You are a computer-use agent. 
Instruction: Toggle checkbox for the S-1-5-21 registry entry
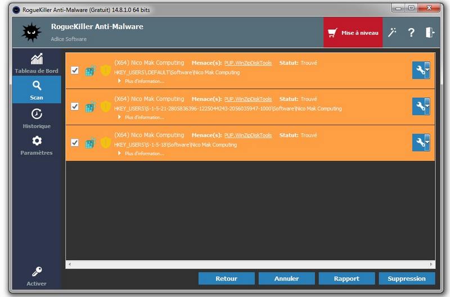click(75, 107)
